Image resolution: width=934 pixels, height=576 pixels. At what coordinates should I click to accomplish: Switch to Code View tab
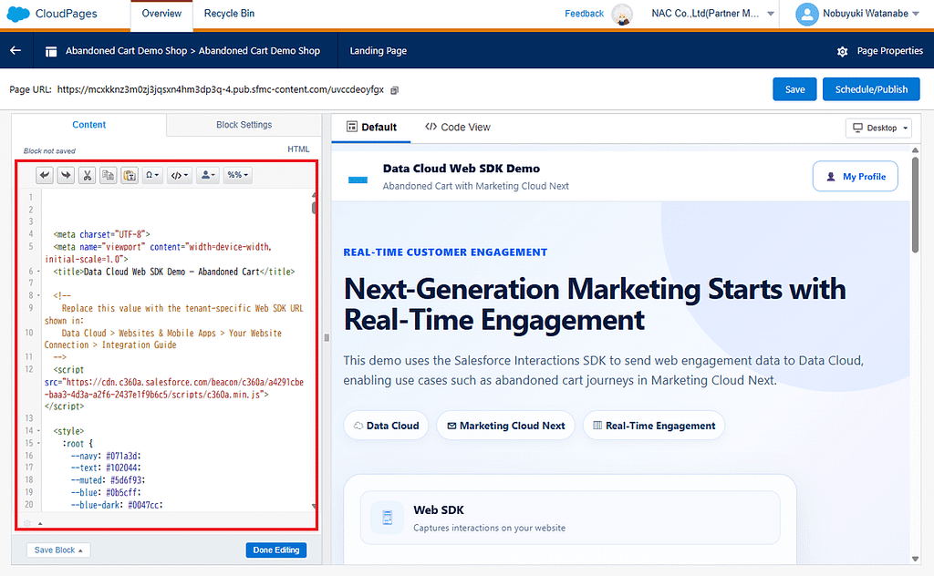(458, 128)
